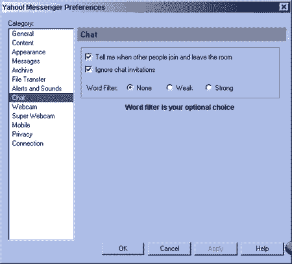
Task: Open the Appearance category
Action: (x=29, y=52)
